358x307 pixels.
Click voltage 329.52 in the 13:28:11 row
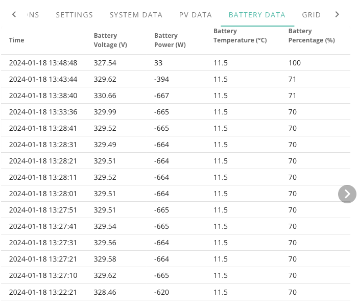click(105, 177)
